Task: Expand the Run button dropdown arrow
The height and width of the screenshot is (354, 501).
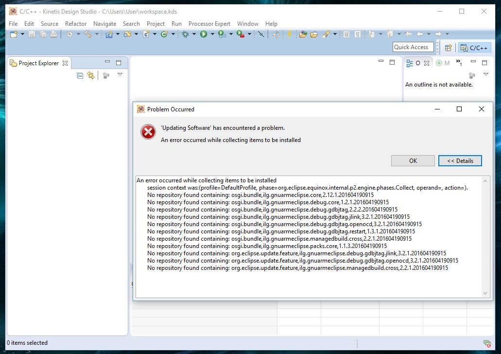Action: pos(212,34)
